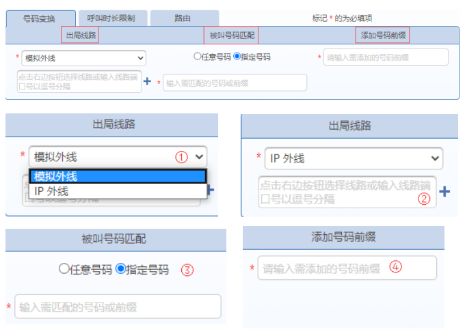Pick the highlighted 模拟外线 option in the list

pyautogui.click(x=118, y=176)
